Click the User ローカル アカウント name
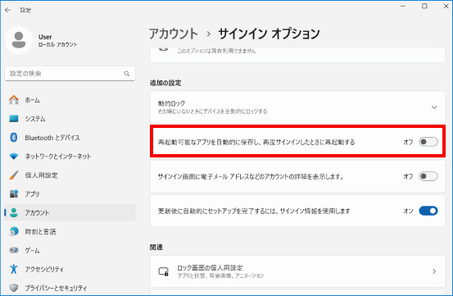453x296 pixels. click(x=58, y=40)
